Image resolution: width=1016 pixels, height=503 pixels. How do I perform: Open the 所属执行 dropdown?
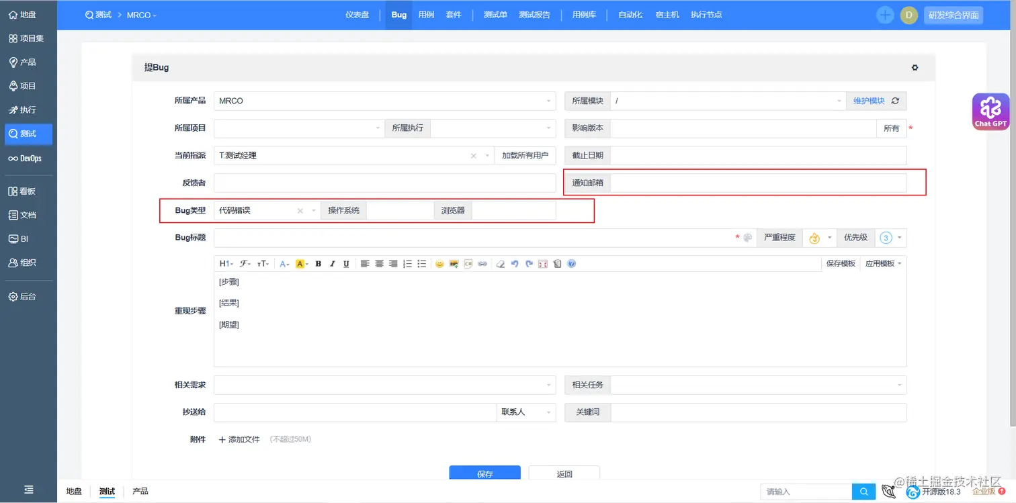[493, 128]
